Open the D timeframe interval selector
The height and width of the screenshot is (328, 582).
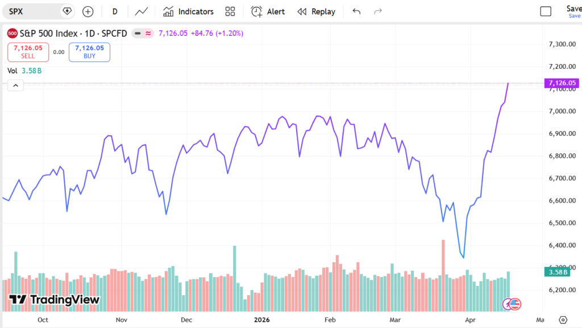click(x=115, y=11)
